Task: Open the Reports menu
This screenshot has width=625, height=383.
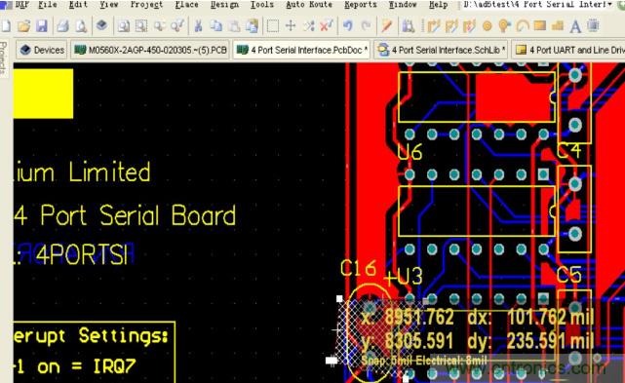Action: pos(361,5)
